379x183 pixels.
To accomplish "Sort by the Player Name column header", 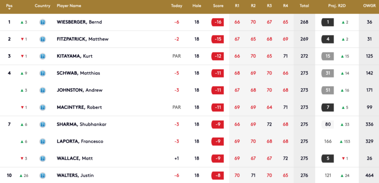I will [69, 6].
